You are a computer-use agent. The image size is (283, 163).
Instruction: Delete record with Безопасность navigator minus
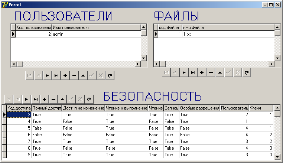pos(53,99)
